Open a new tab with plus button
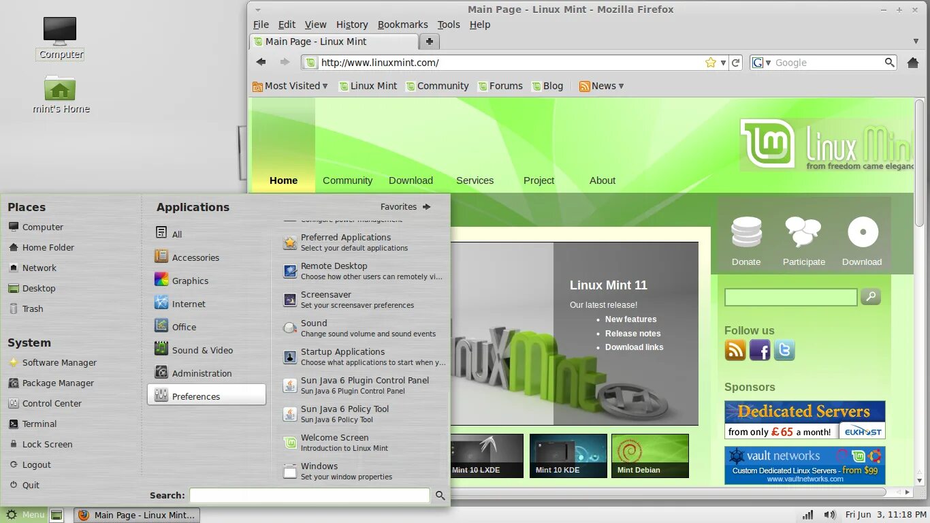930x523 pixels. [x=430, y=42]
